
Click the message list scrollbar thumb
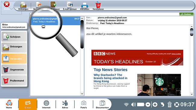point(82,34)
